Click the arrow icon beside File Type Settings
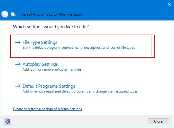The width and height of the screenshot is (174, 128). (18, 42)
